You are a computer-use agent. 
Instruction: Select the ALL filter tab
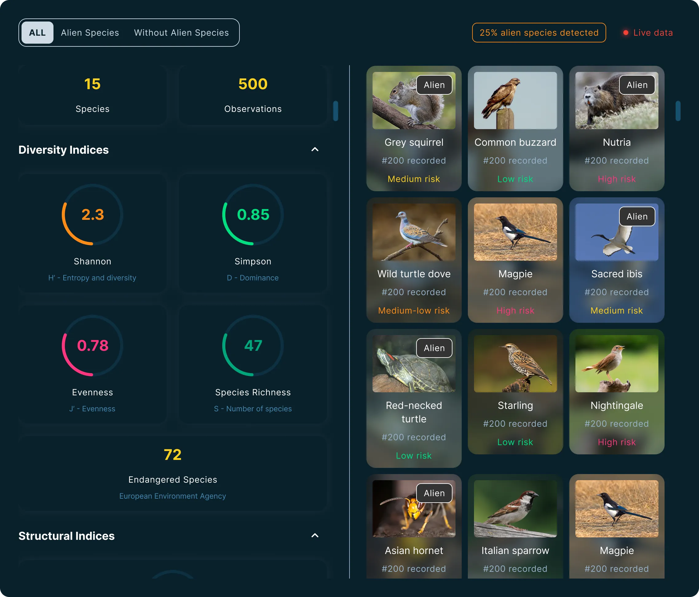38,33
